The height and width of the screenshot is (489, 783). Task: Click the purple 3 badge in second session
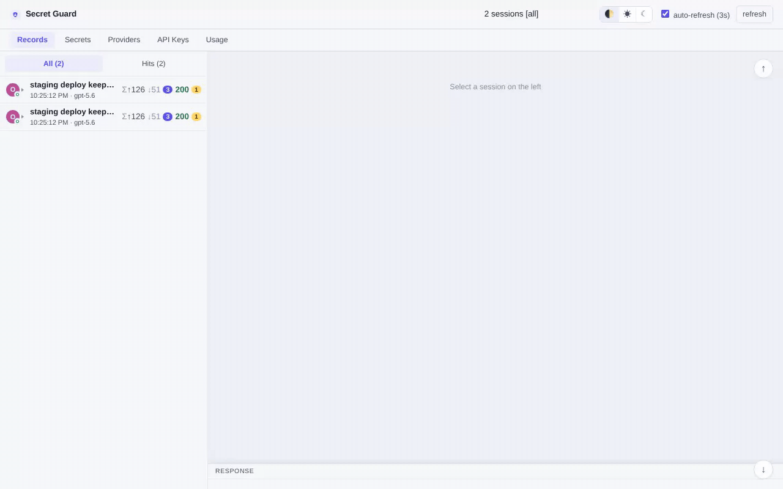click(168, 117)
